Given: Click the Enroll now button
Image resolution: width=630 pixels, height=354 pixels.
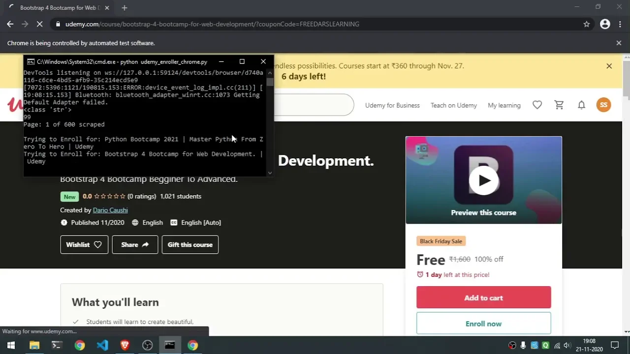Looking at the screenshot, I should 483,324.
